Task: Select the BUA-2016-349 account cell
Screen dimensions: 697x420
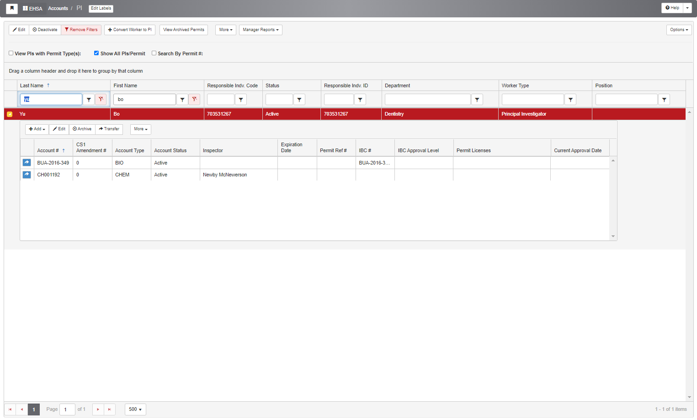Action: point(53,163)
